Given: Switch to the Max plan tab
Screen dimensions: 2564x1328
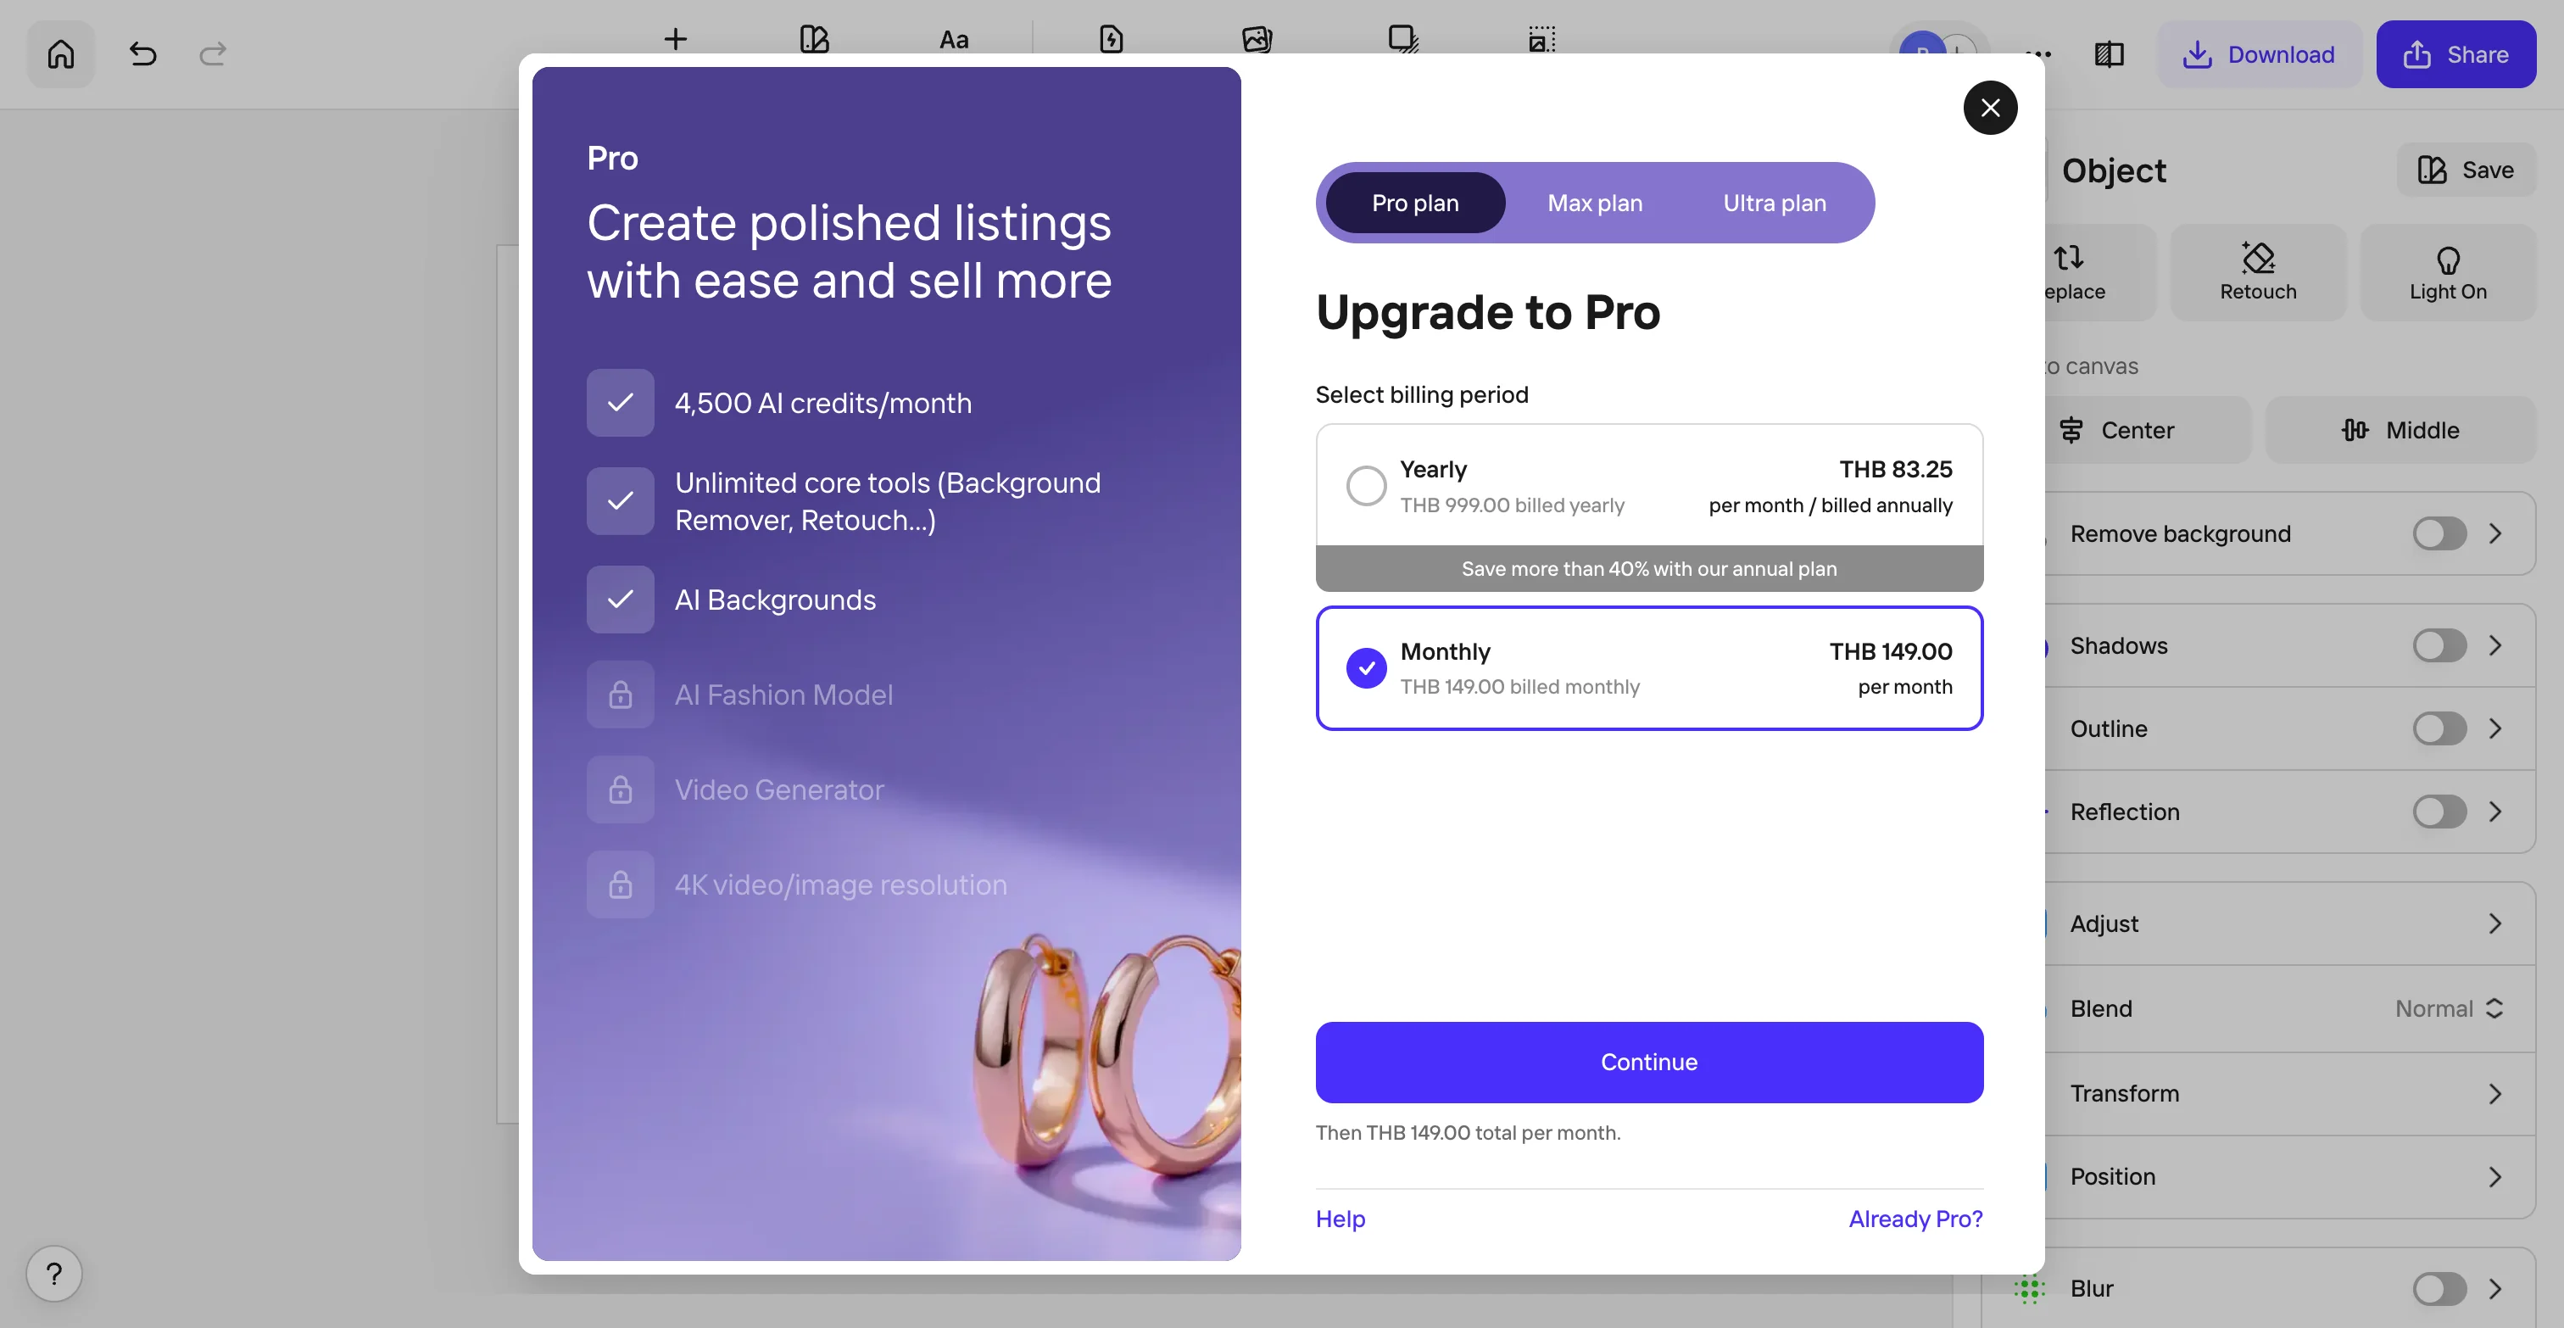Looking at the screenshot, I should click(1595, 202).
